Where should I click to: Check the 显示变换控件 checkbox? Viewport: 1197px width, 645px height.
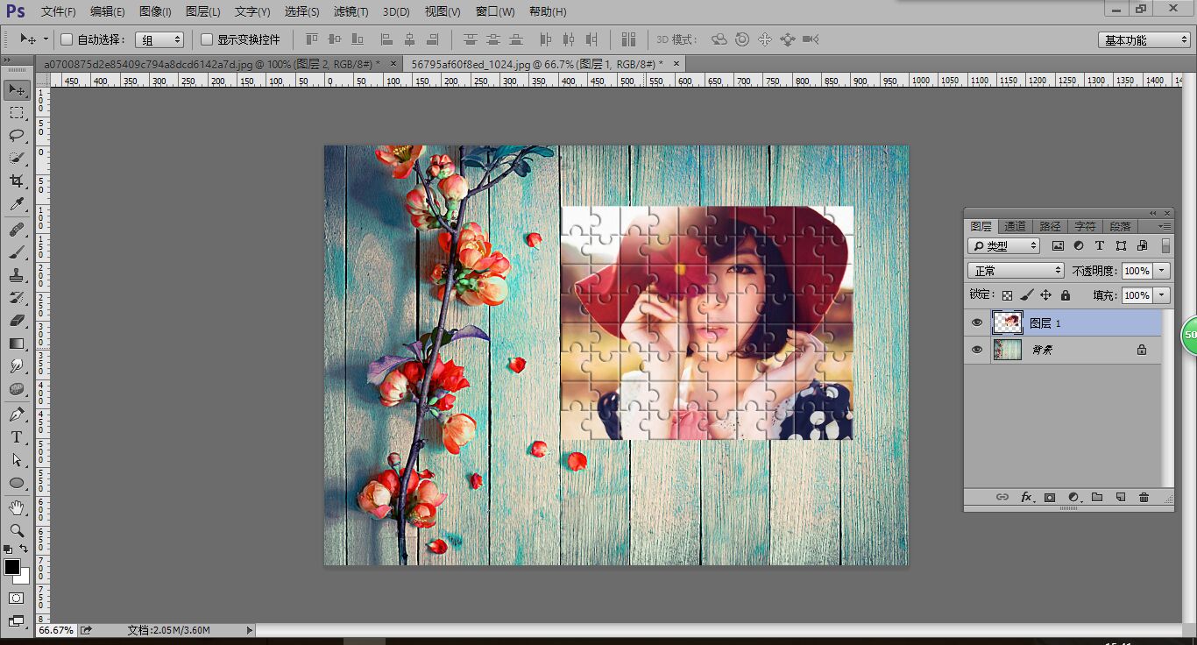tap(207, 39)
